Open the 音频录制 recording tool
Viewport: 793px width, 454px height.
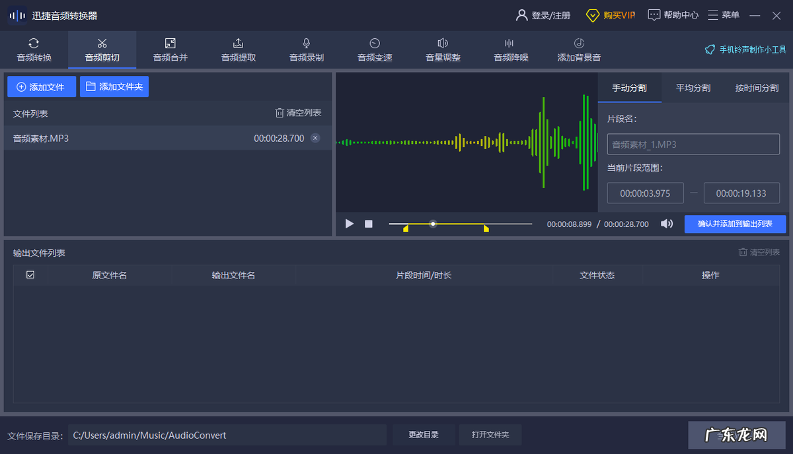pos(306,49)
